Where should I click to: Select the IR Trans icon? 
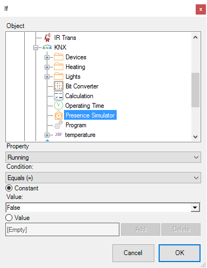tap(47, 38)
